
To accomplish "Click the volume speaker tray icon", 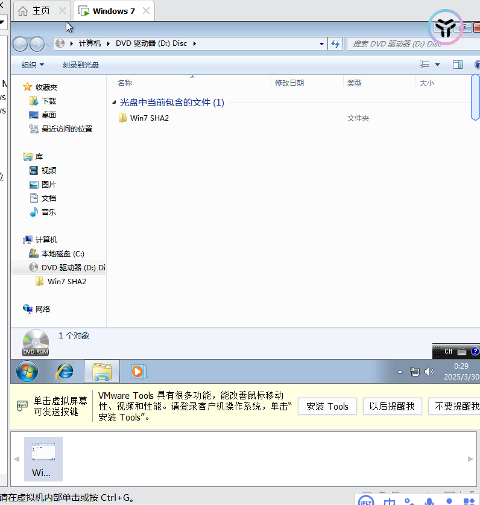I will coord(429,372).
